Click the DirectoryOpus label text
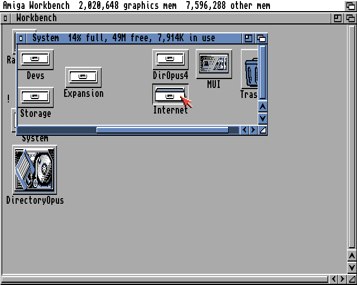 tap(35, 200)
